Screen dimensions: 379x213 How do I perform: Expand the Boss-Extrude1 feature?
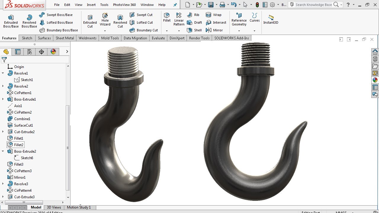click(3, 99)
